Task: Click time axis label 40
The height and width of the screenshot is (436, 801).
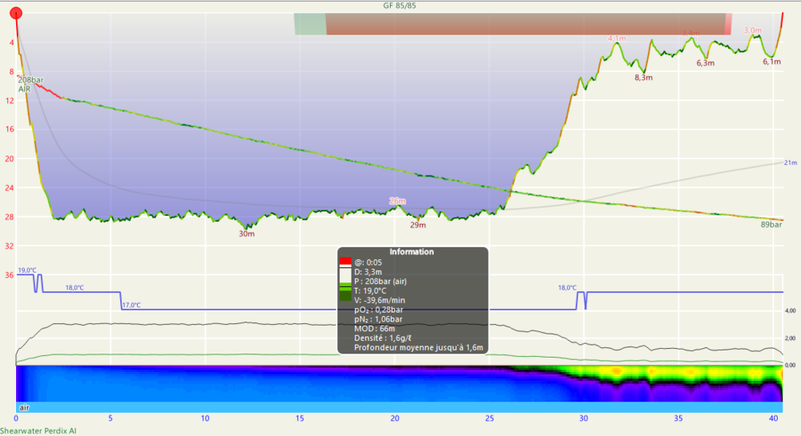Action: click(x=774, y=418)
